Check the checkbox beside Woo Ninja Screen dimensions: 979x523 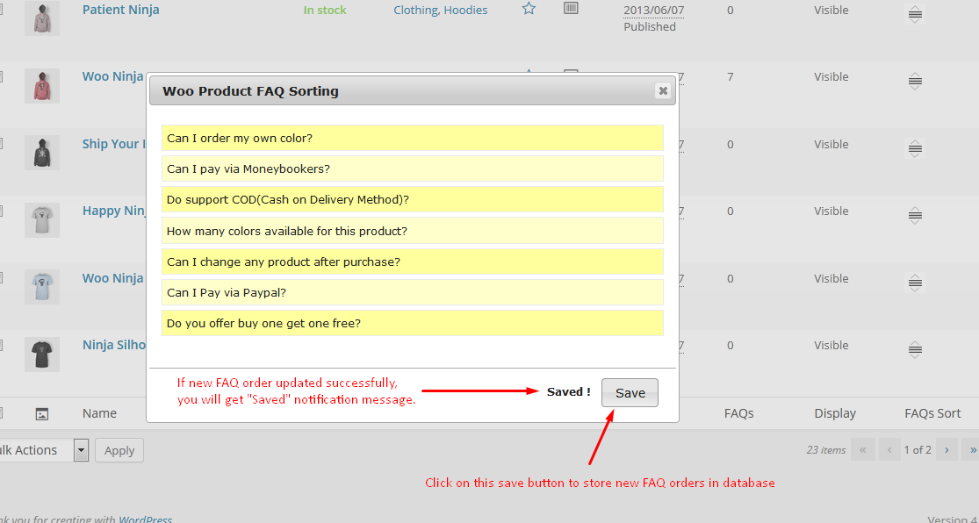tap(3, 76)
